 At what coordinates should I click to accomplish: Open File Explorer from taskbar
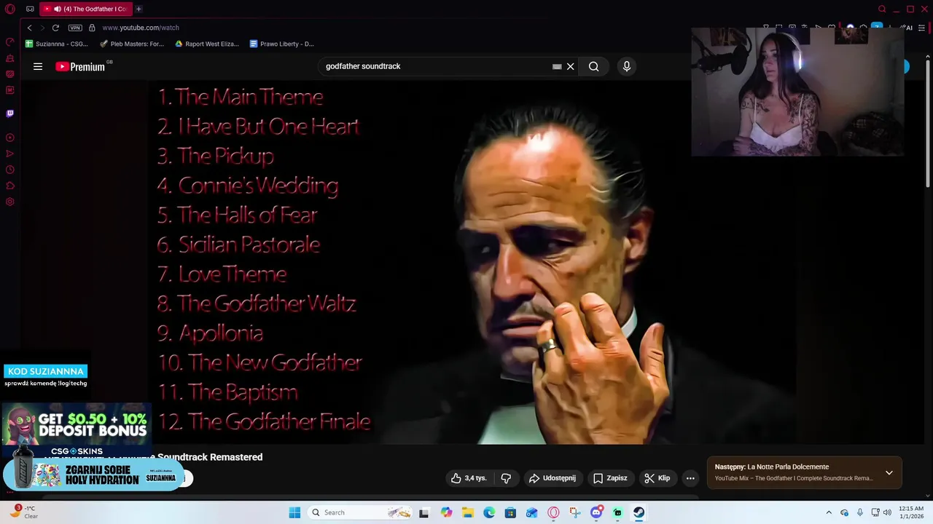point(467,512)
